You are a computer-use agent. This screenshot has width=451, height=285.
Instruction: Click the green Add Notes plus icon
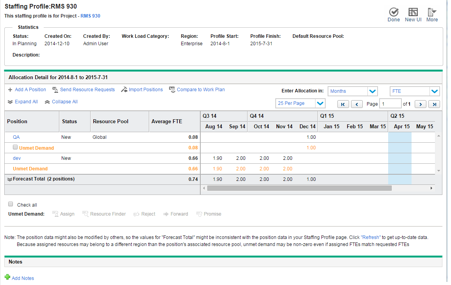[7, 277]
